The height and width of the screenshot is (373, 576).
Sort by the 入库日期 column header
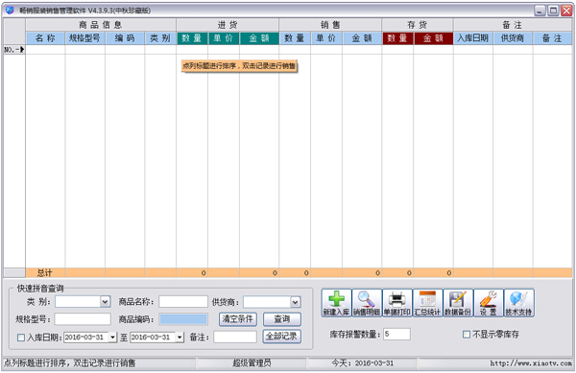tap(472, 38)
